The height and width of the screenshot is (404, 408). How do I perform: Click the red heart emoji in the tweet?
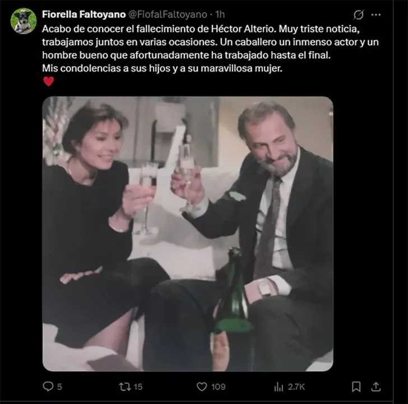click(x=49, y=81)
